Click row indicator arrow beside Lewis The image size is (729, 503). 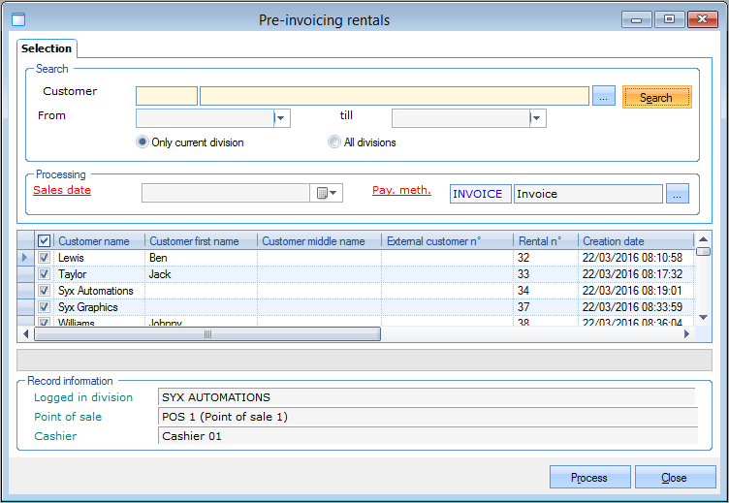pyautogui.click(x=26, y=258)
